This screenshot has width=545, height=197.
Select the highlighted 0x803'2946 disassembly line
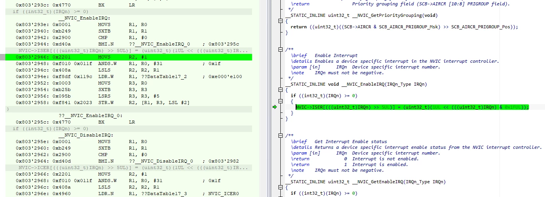(129, 57)
